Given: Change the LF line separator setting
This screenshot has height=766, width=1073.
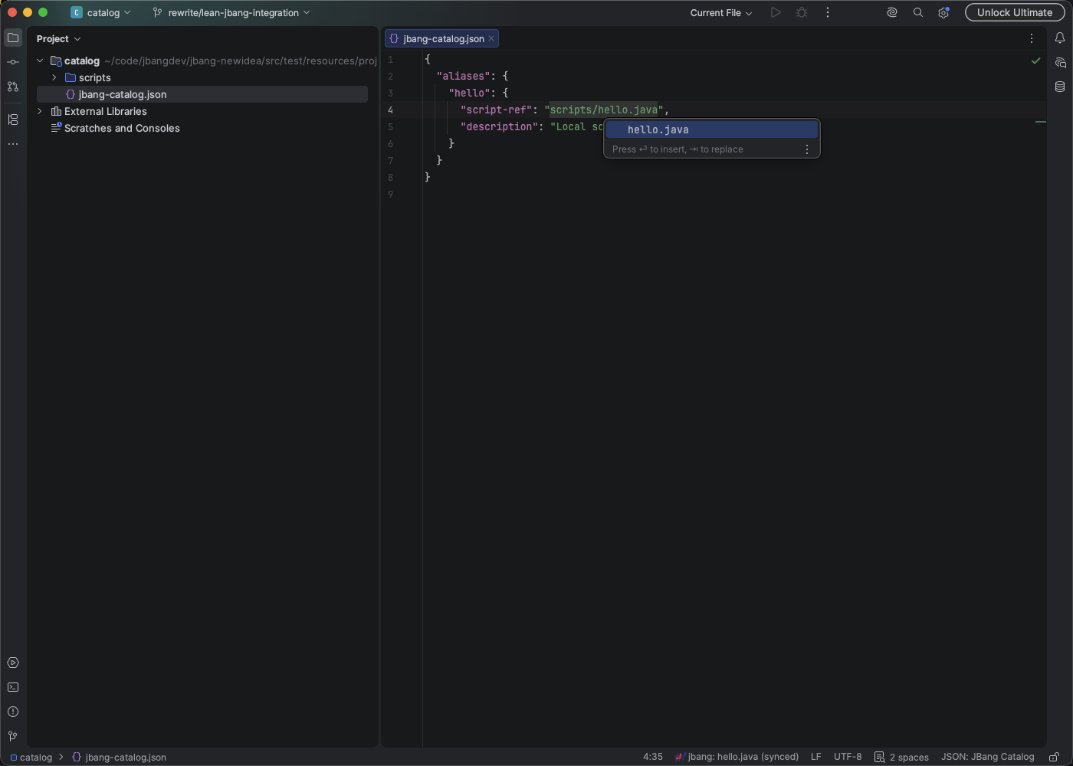Looking at the screenshot, I should pos(815,757).
